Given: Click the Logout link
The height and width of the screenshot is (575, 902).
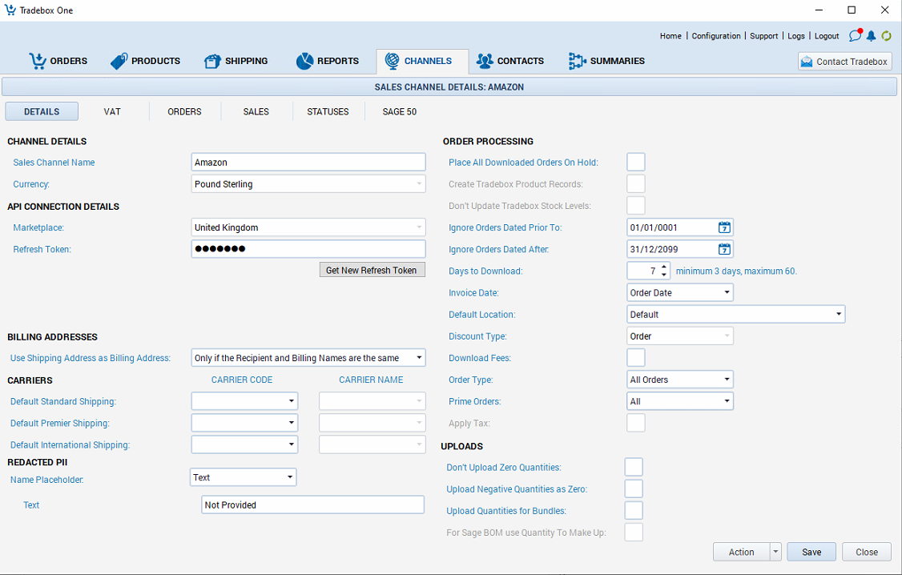Looking at the screenshot, I should pyautogui.click(x=827, y=36).
